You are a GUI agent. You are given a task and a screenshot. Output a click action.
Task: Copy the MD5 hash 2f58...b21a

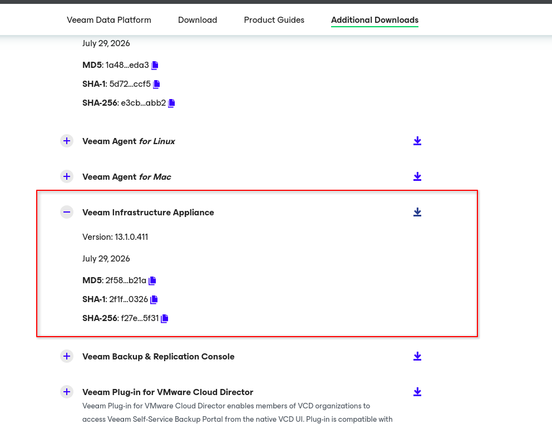pos(152,280)
